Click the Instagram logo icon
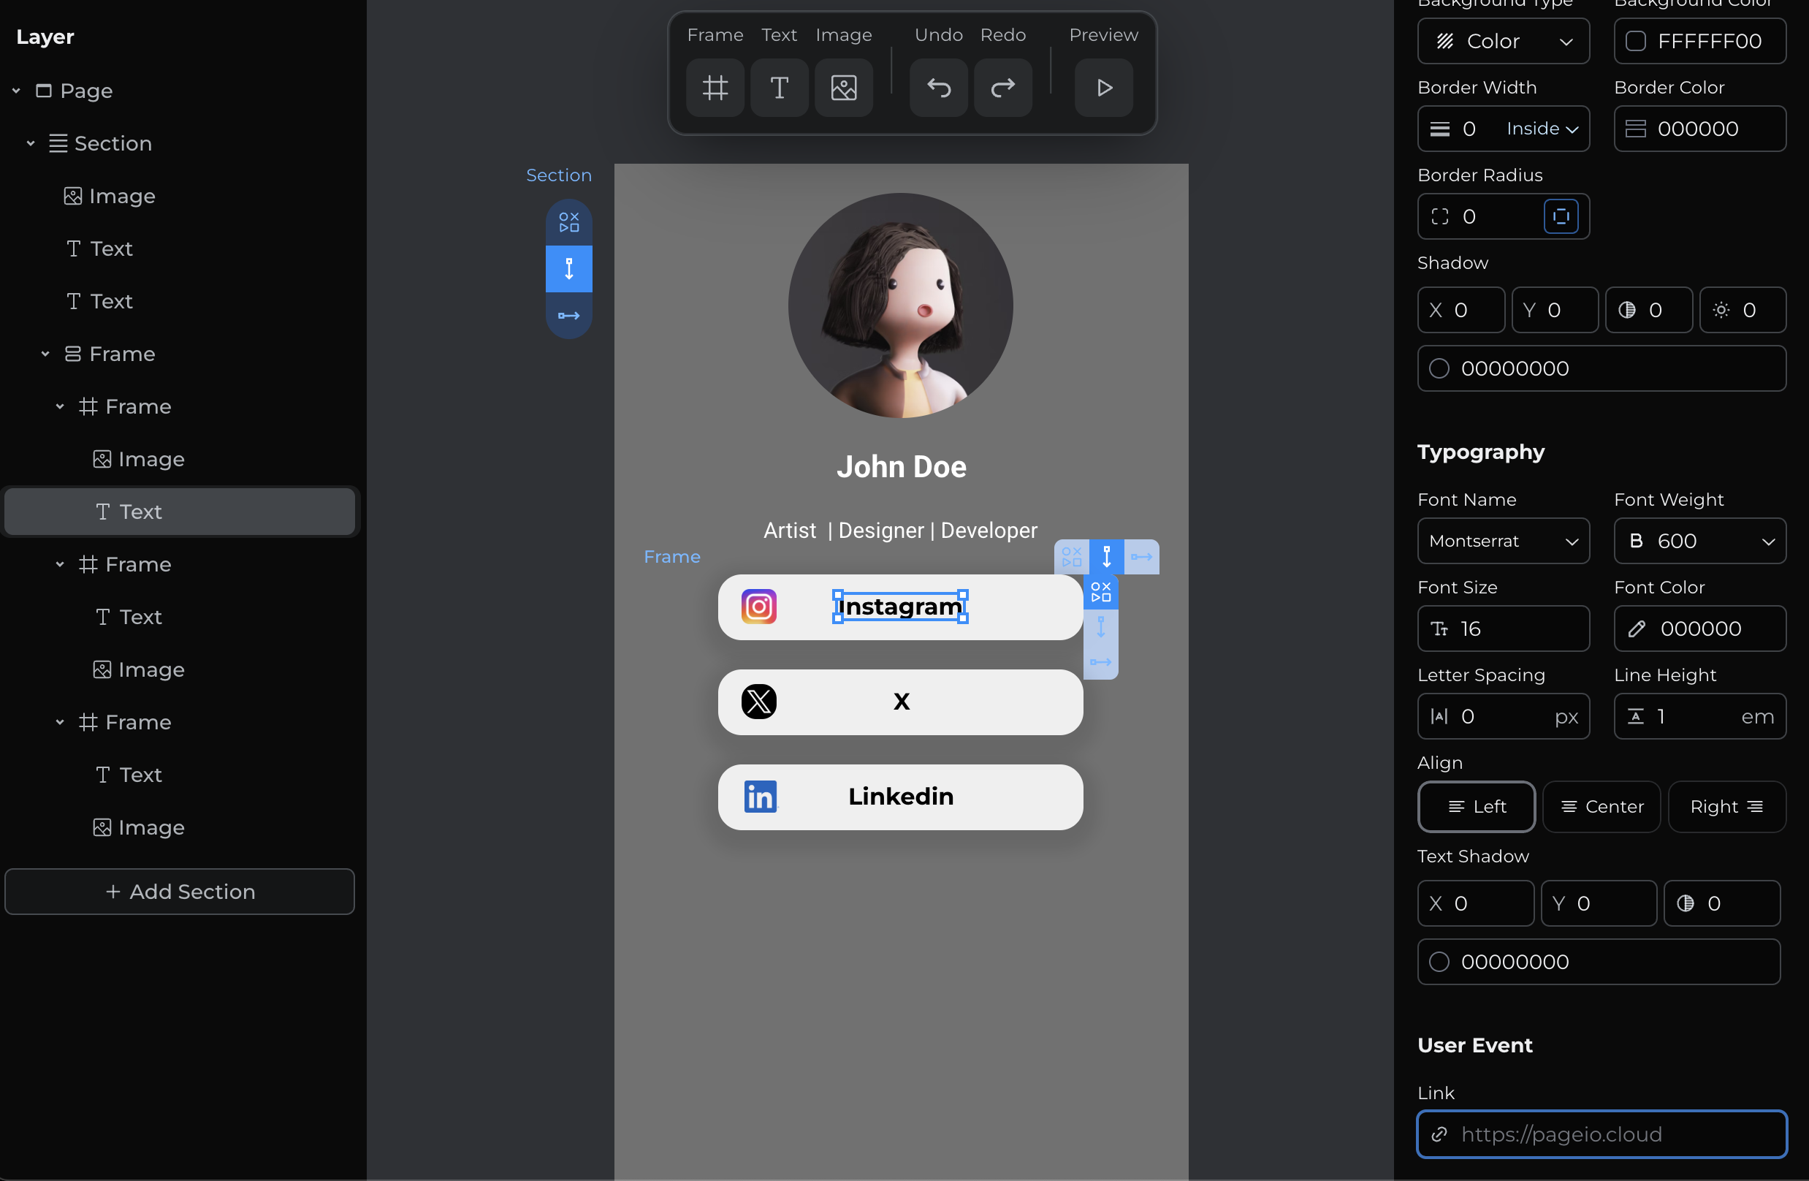1809x1181 pixels. 758,607
